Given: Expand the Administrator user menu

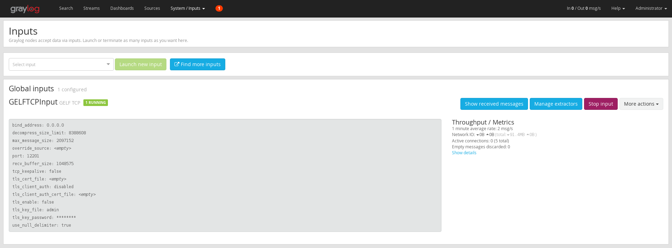Looking at the screenshot, I should point(651,8).
